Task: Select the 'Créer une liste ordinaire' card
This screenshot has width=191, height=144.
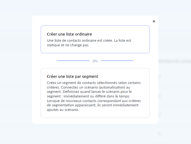Action: (x=95, y=39)
